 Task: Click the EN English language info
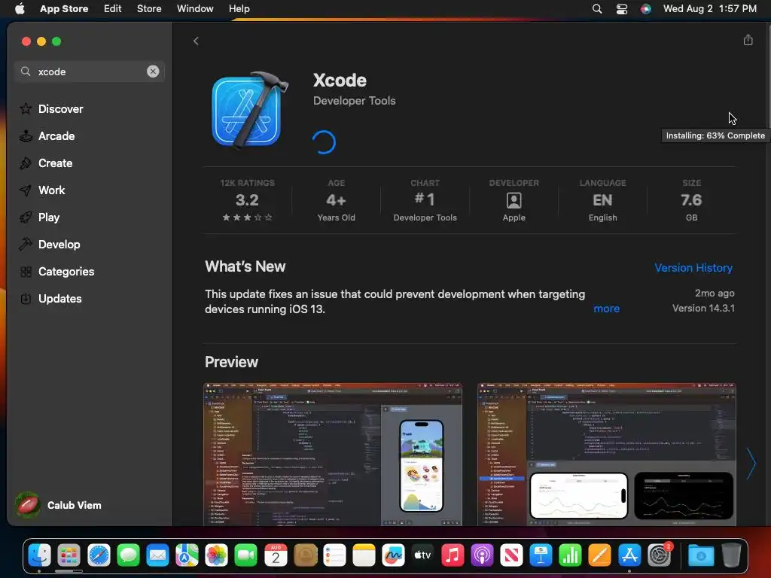click(602, 200)
